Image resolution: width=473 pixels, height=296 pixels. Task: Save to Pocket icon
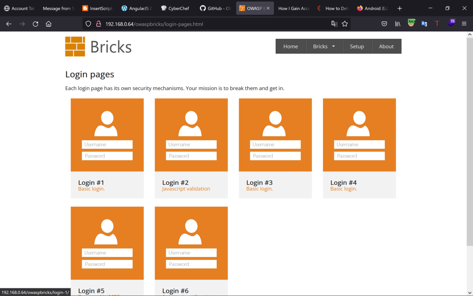pyautogui.click(x=384, y=24)
